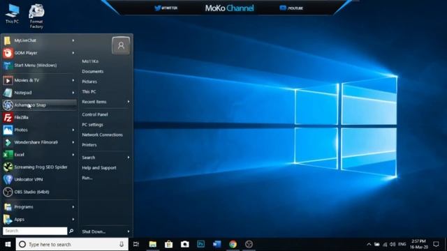Open Control Panel
The height and width of the screenshot is (251, 447).
click(x=95, y=114)
